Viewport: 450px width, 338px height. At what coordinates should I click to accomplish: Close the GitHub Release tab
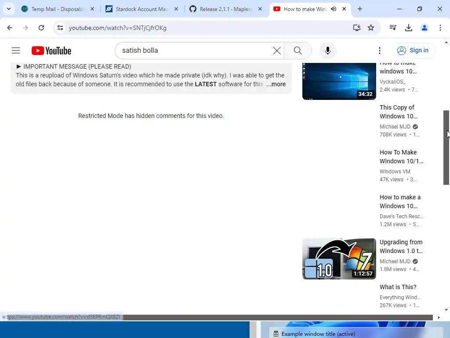[x=260, y=9]
